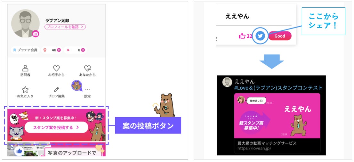Click the thumbs-up like count icon
The width and height of the screenshot is (354, 162).
point(242,36)
